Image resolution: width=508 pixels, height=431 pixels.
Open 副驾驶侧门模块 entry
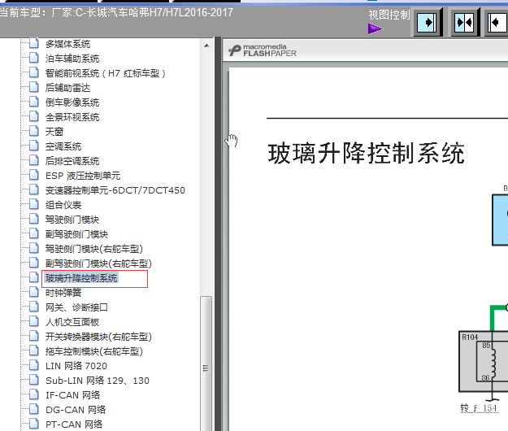coord(76,234)
